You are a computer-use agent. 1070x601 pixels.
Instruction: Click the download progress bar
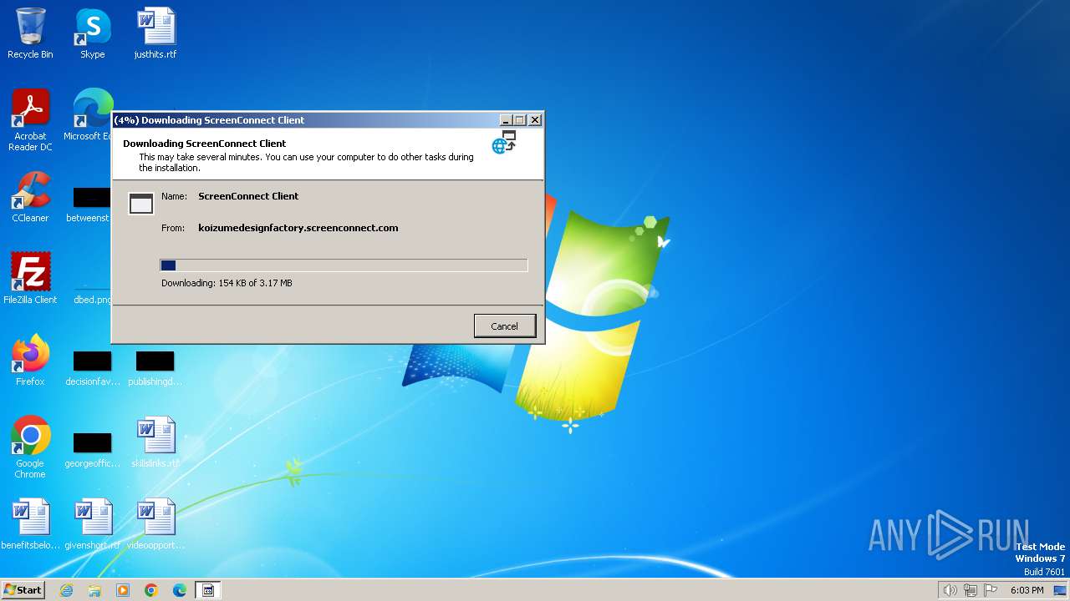(344, 265)
